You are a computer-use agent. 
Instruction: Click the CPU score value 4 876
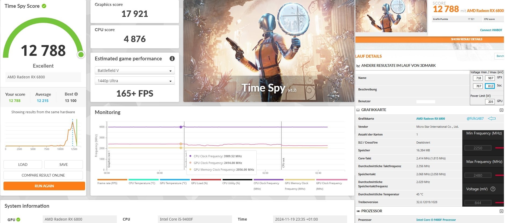point(135,39)
